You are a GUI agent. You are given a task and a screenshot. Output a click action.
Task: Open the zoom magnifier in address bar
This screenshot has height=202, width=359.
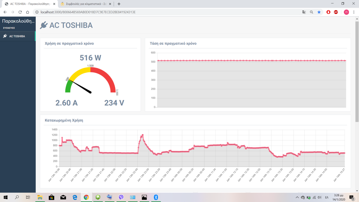point(312,12)
